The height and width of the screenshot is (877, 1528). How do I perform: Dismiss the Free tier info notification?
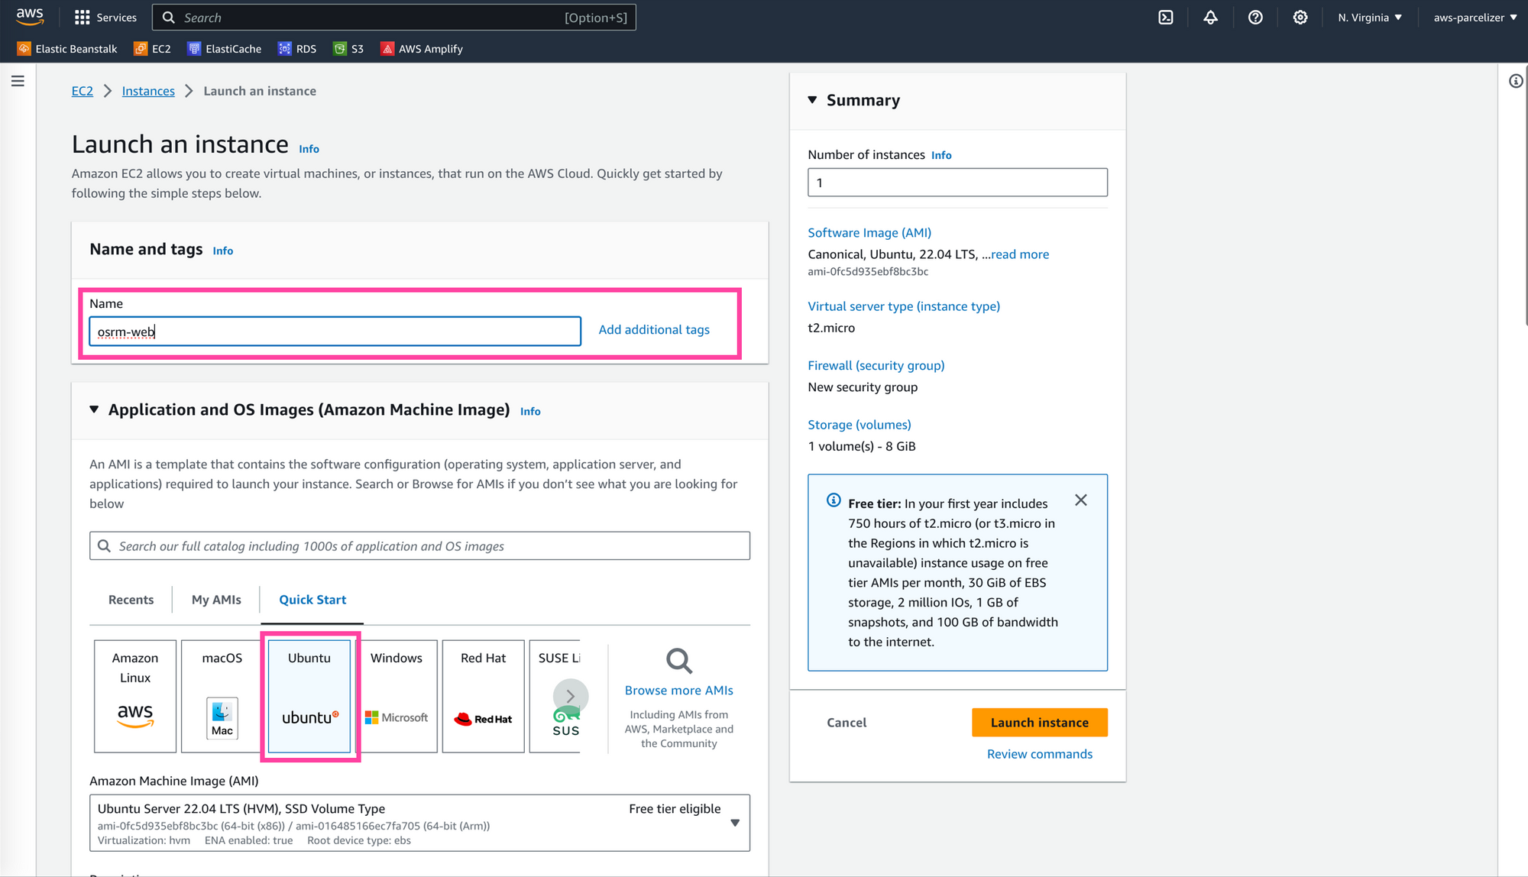pos(1080,500)
